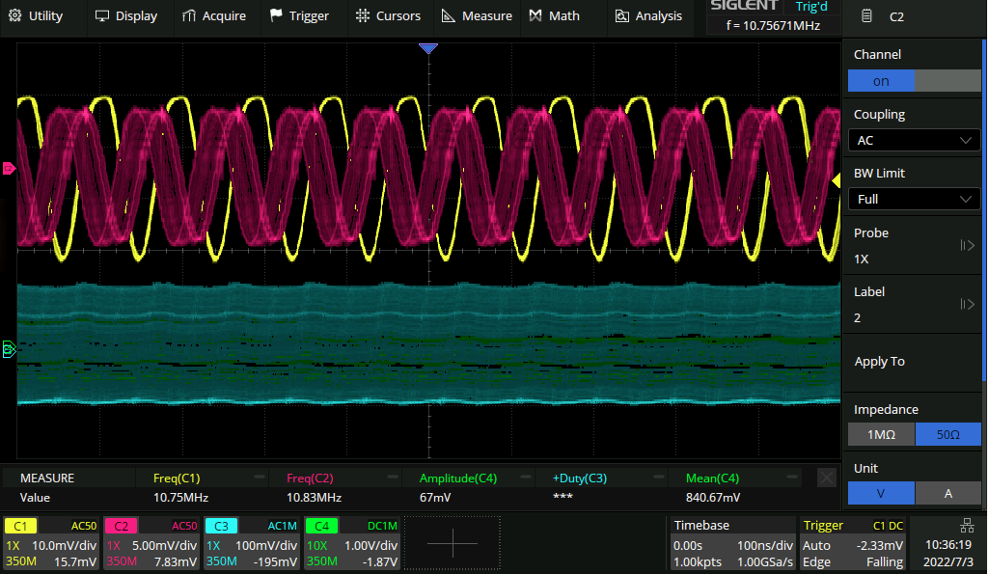Open the Trigger info box at bottom
Viewport: 988px width, 574px height.
[854, 543]
